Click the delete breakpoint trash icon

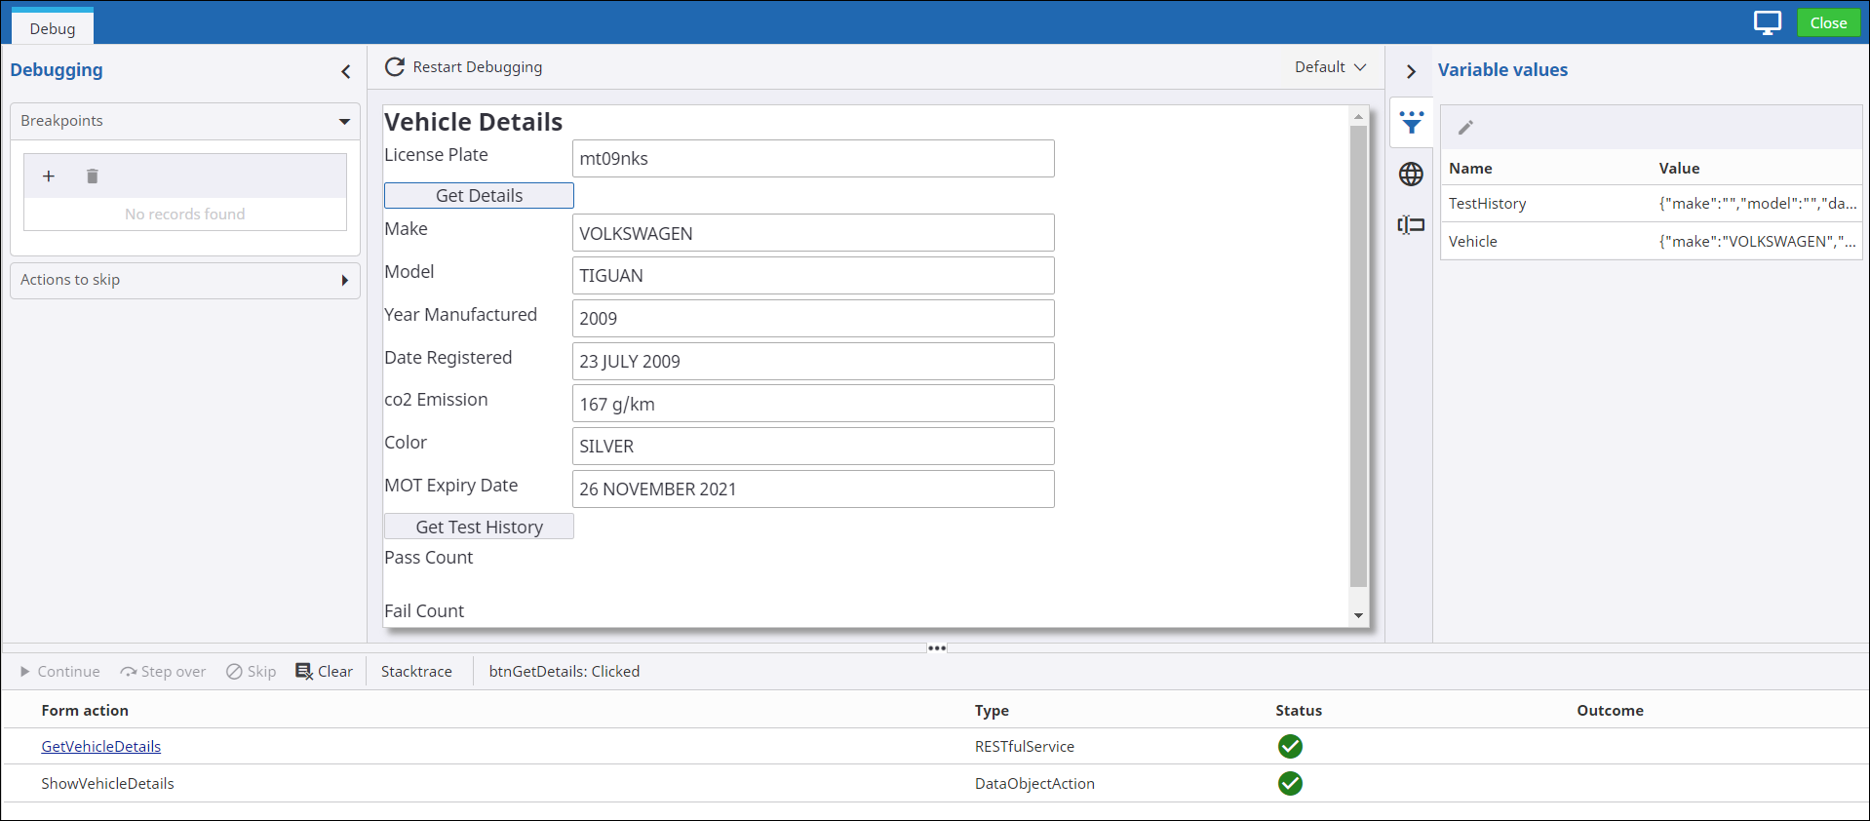pos(92,176)
